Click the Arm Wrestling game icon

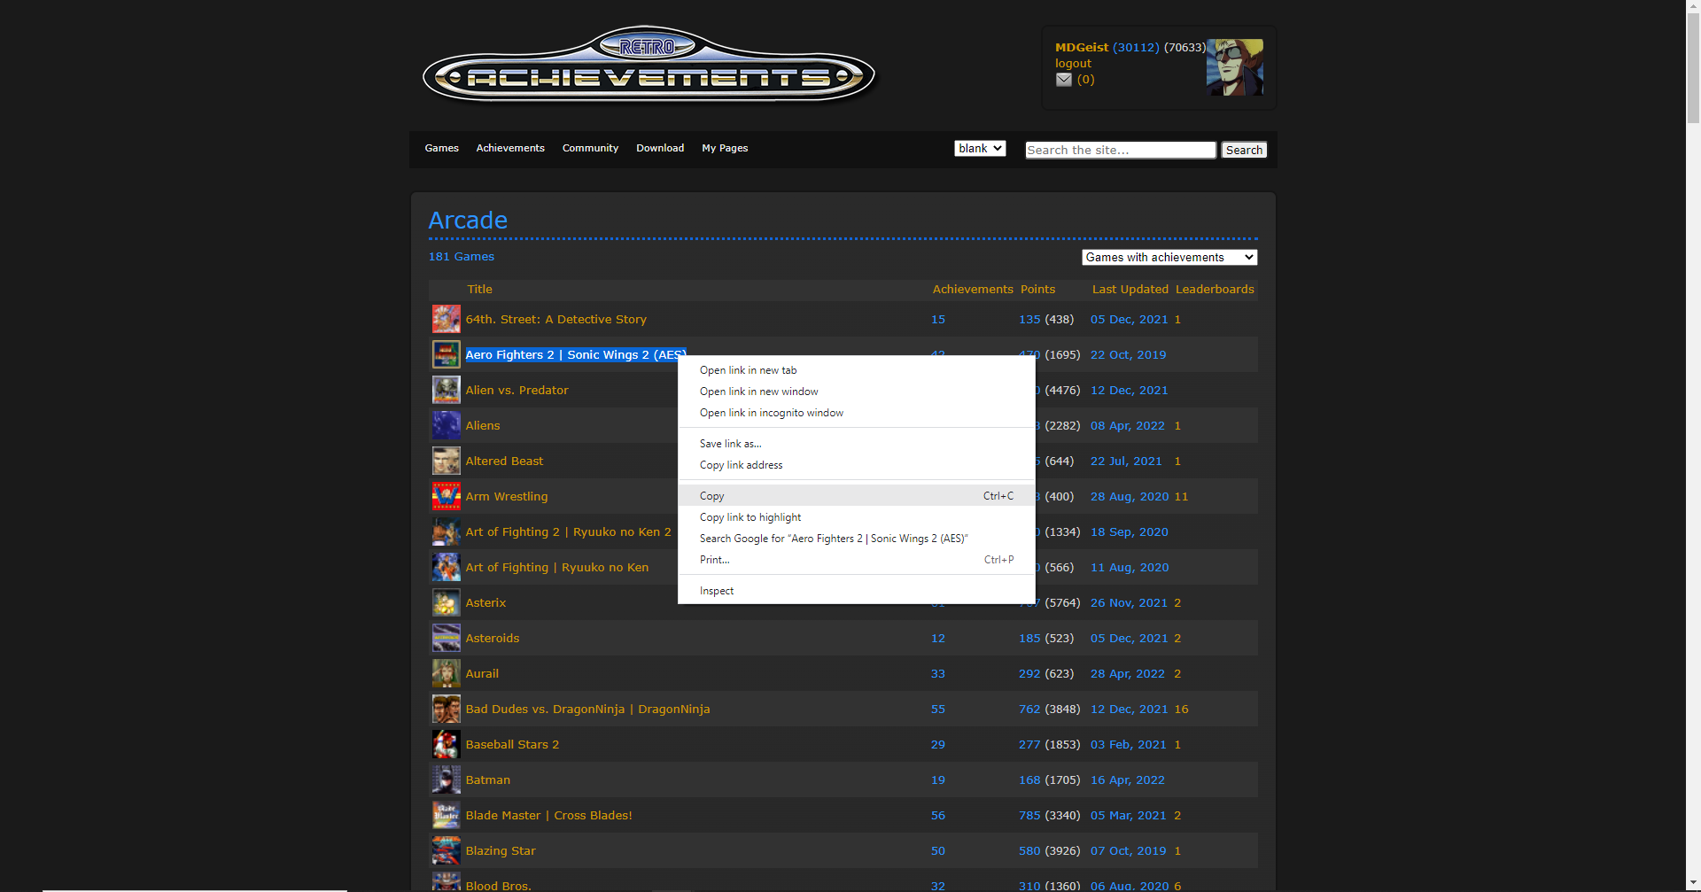[446, 496]
